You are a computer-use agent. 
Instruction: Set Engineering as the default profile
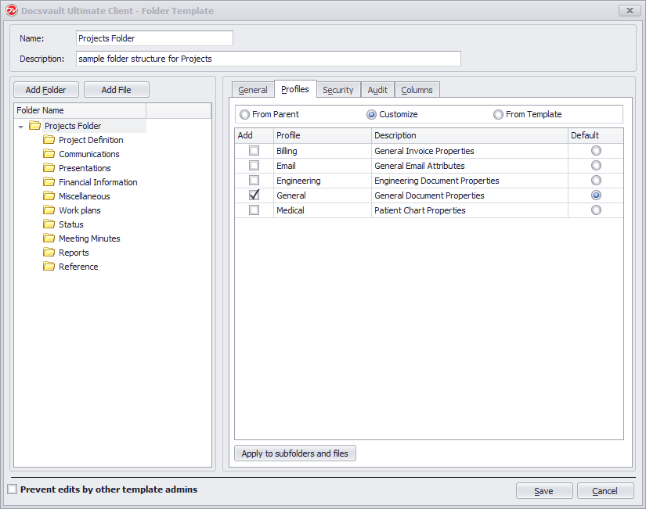coord(596,181)
